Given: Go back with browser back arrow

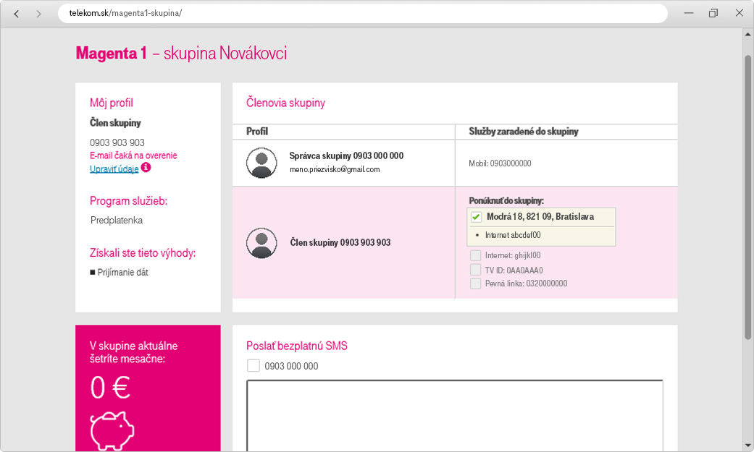Looking at the screenshot, I should 17,14.
